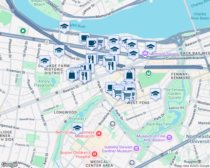
Task: Click the school marker above Mountfort St
Action: pyautogui.click(x=59, y=51)
